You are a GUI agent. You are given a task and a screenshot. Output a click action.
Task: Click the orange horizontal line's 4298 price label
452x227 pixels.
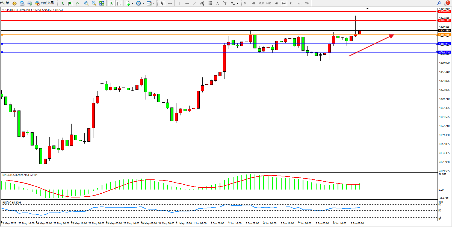pyautogui.click(x=444, y=35)
